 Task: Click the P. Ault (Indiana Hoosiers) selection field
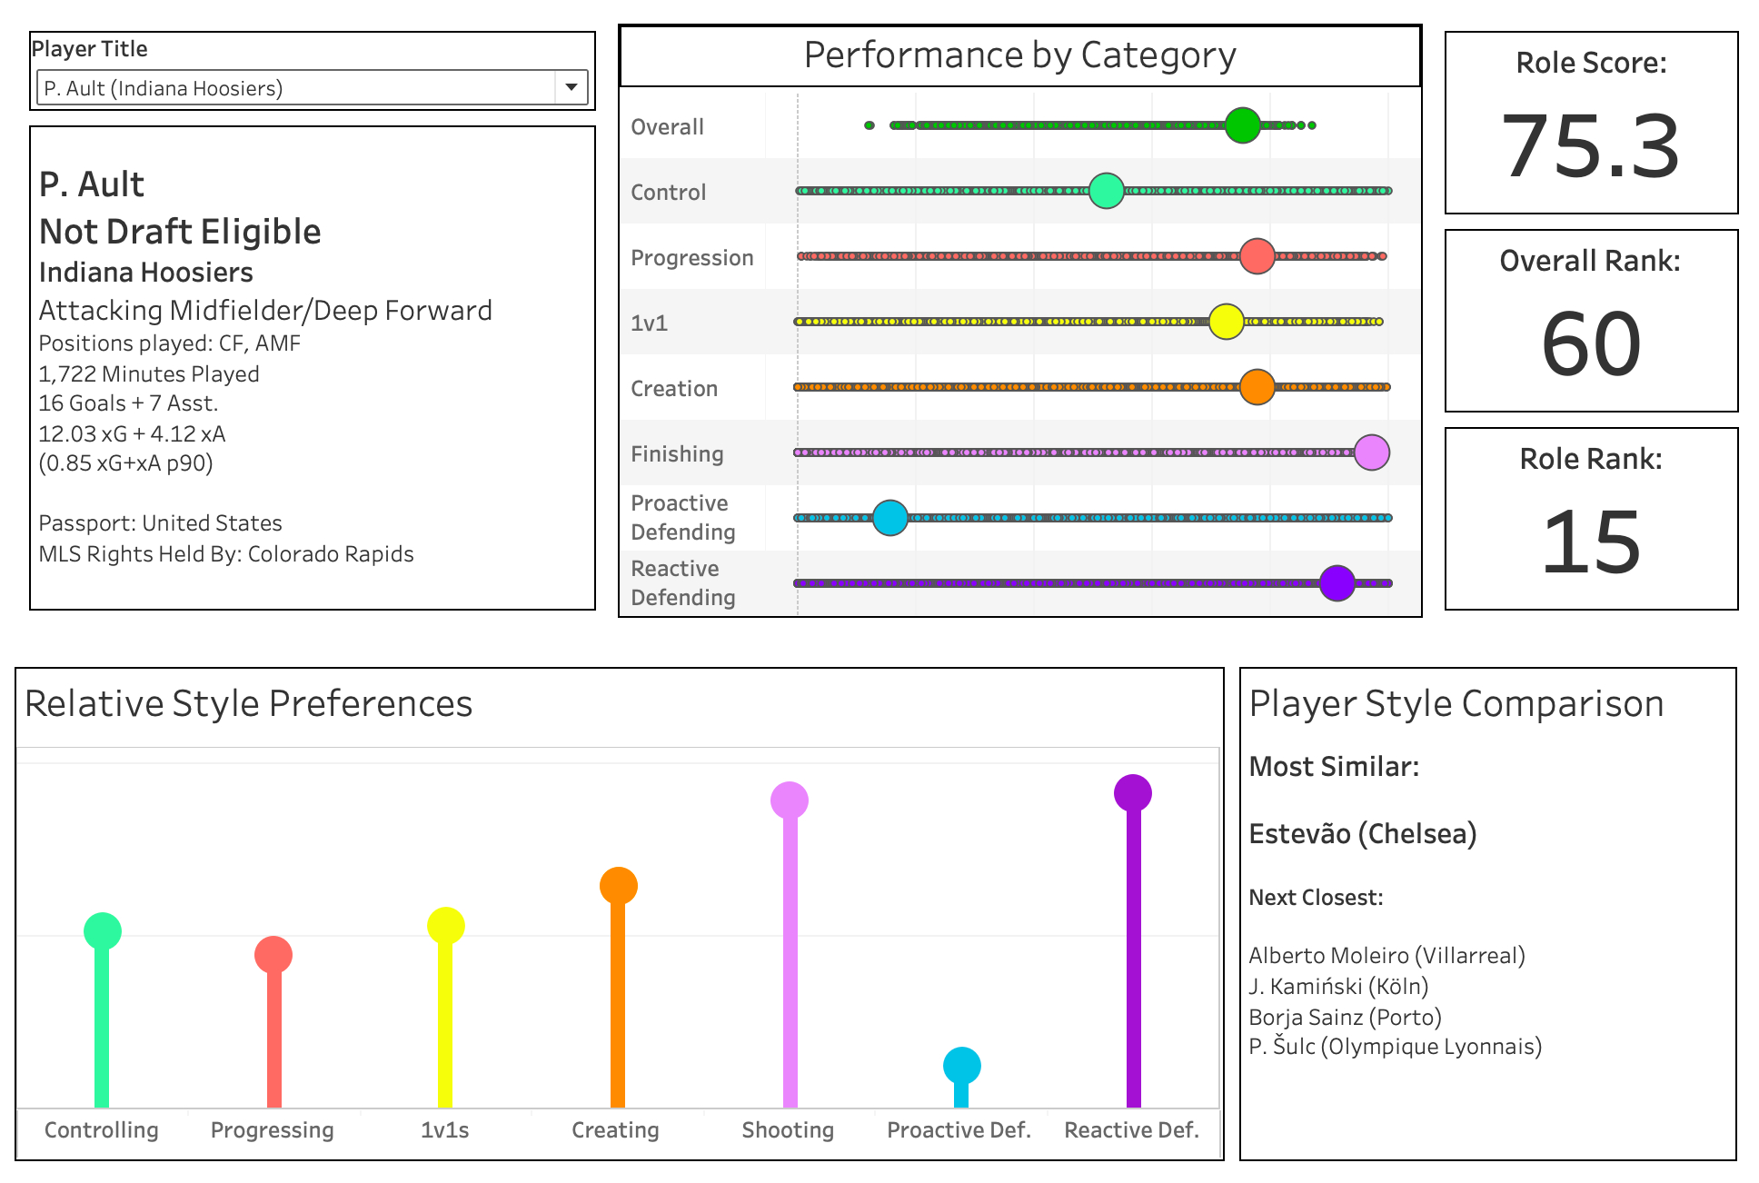(297, 88)
